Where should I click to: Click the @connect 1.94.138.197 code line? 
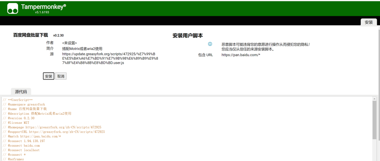[x=24, y=141]
